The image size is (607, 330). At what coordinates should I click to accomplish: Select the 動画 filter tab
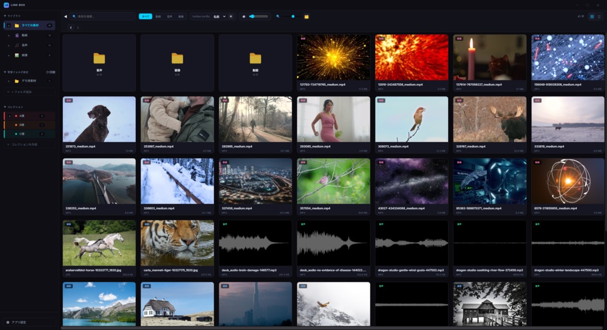coord(158,17)
